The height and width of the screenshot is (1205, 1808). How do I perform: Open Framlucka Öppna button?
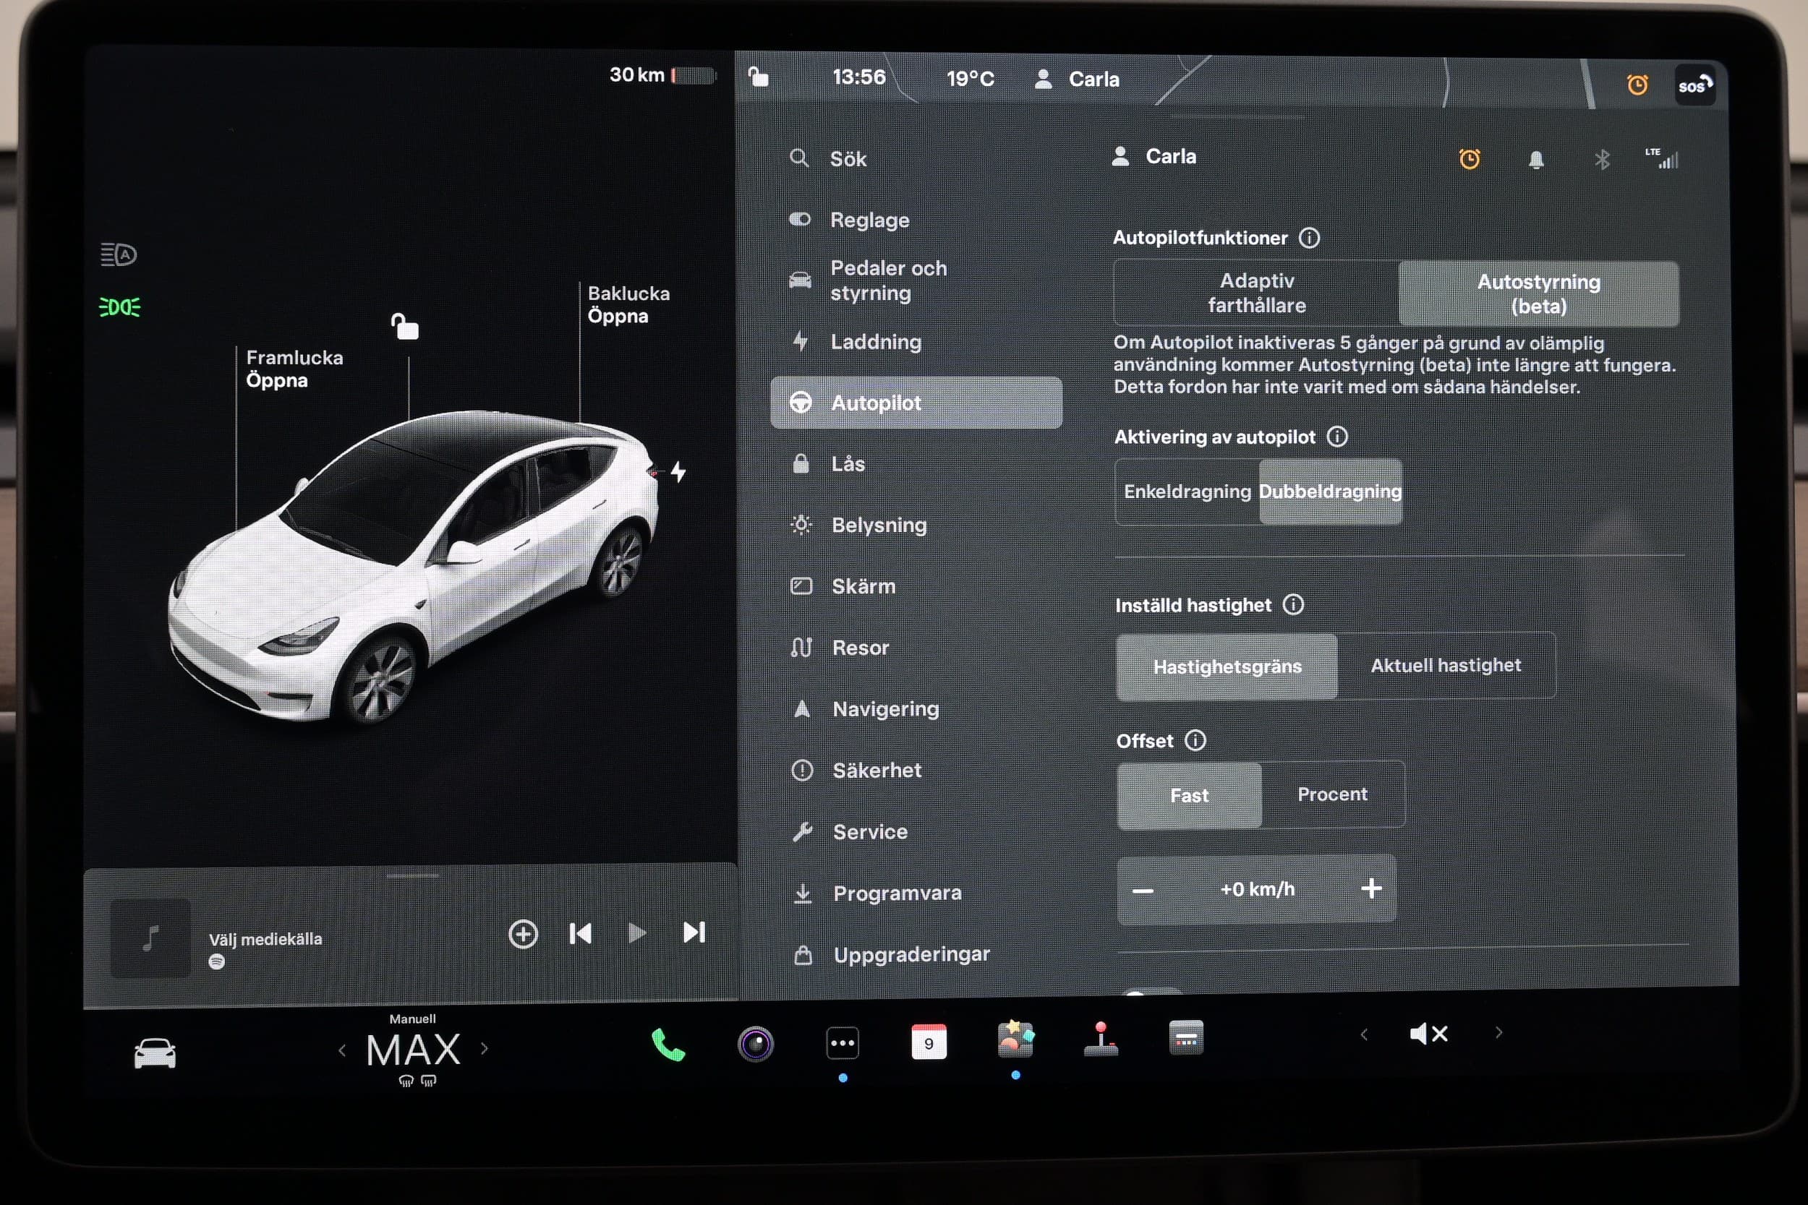pyautogui.click(x=294, y=369)
